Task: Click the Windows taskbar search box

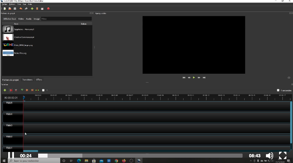Action: 34,161
